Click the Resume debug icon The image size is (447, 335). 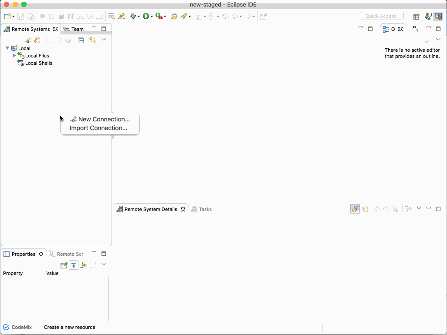[x=42, y=16]
